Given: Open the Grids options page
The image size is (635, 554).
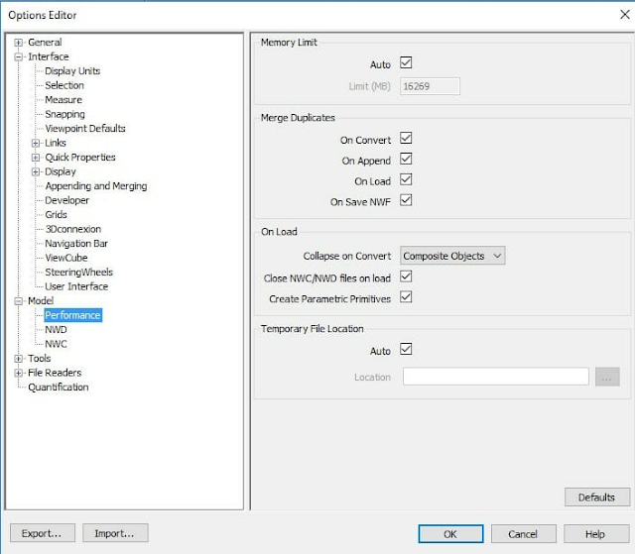Looking at the screenshot, I should click(x=56, y=215).
